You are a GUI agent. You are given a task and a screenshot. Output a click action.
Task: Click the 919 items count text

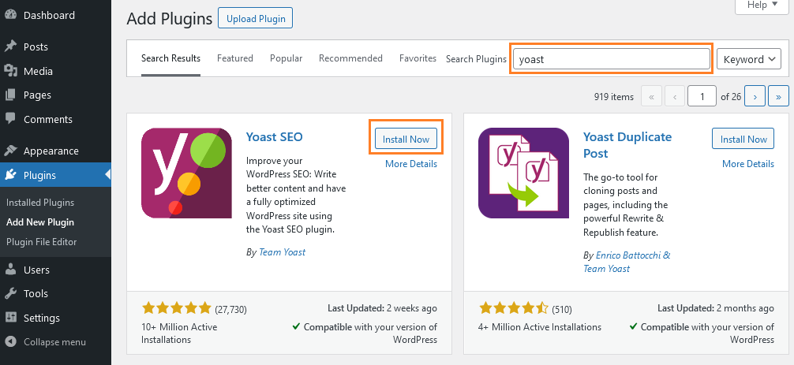coord(614,96)
